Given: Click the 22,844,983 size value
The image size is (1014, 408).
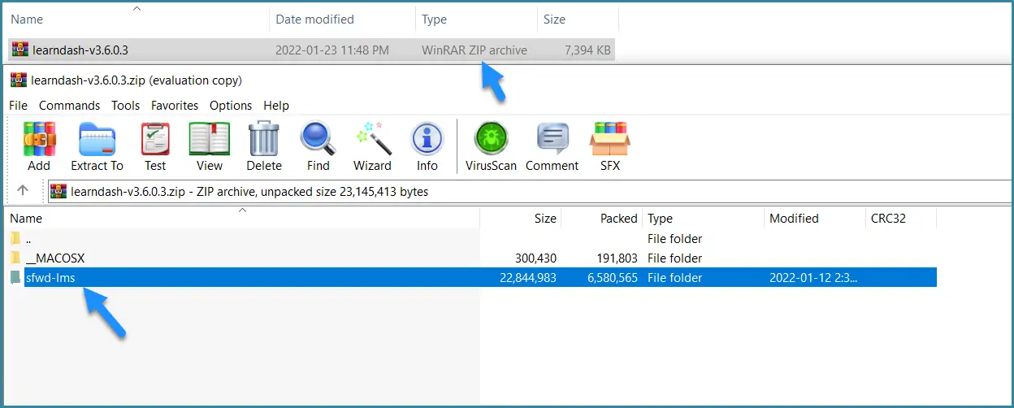Looking at the screenshot, I should coord(529,278).
